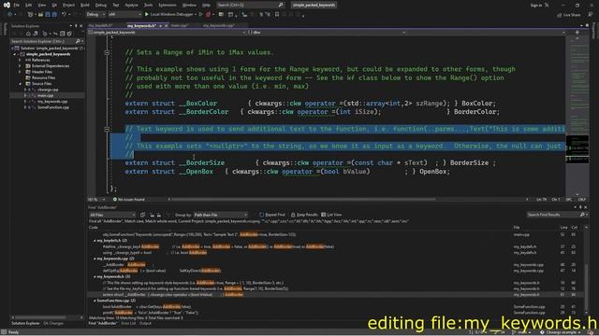Collapse SomeFunction.cpp group in Find results
This screenshot has height=336, width=599.
pos(95,301)
